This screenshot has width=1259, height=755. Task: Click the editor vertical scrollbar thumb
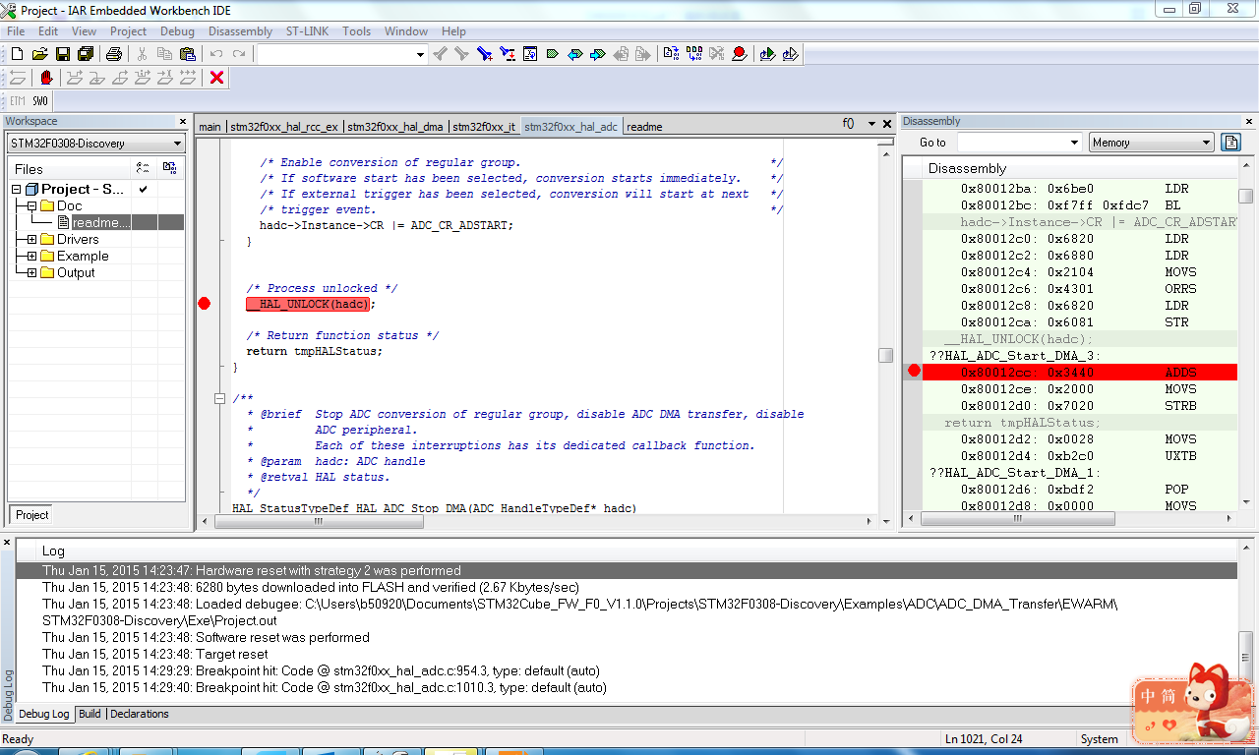[886, 355]
